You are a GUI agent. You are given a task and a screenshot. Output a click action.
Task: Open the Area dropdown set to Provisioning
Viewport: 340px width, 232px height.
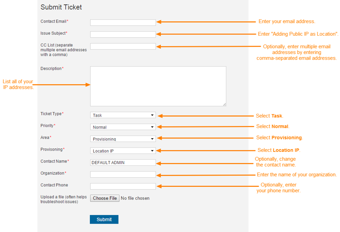click(122, 139)
